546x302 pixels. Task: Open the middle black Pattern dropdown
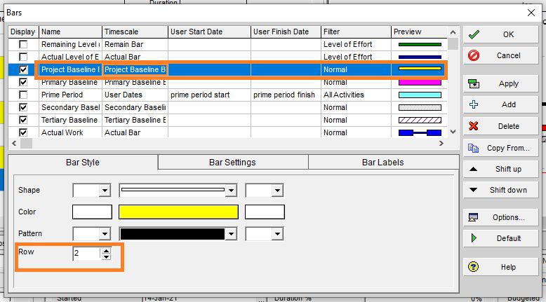pos(231,234)
